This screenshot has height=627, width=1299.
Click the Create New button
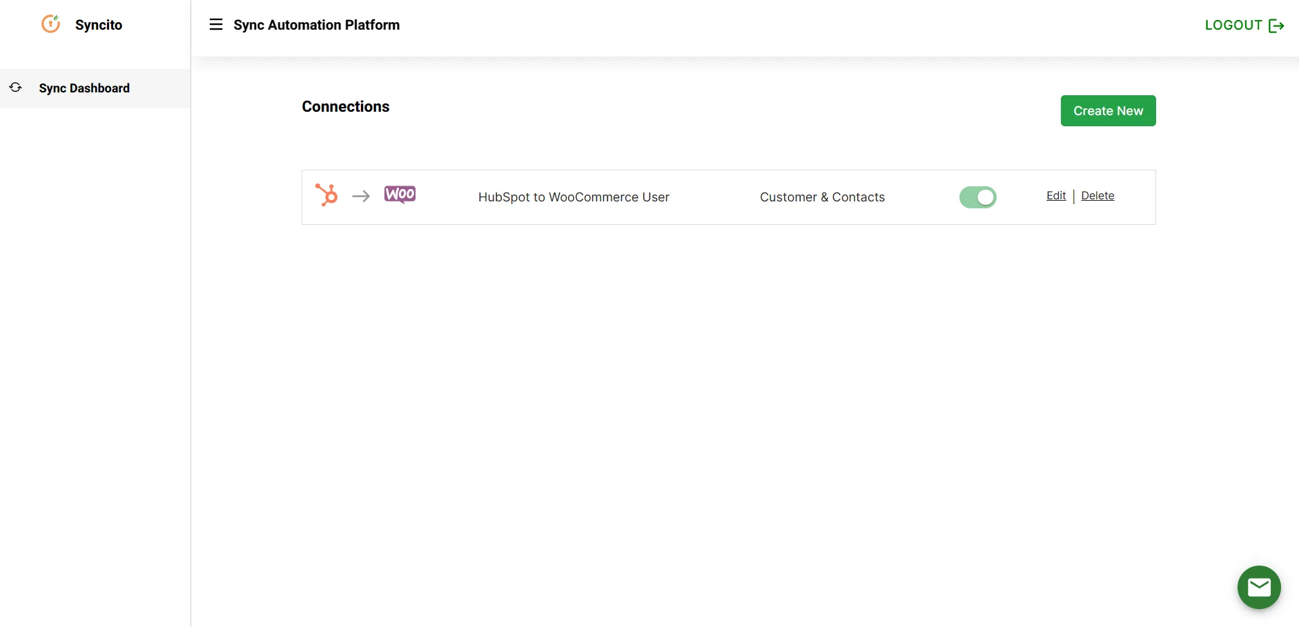coord(1108,110)
